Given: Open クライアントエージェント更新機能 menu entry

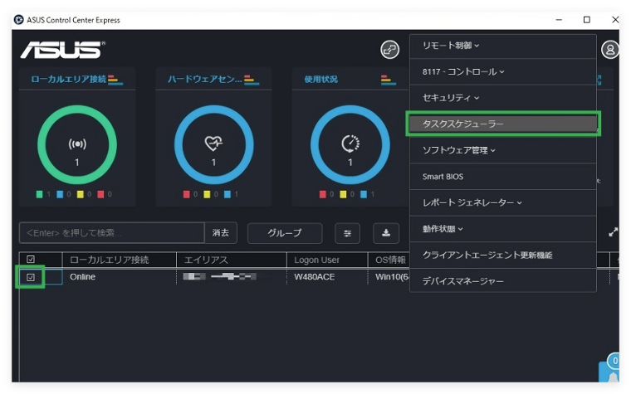Looking at the screenshot, I should [503, 255].
